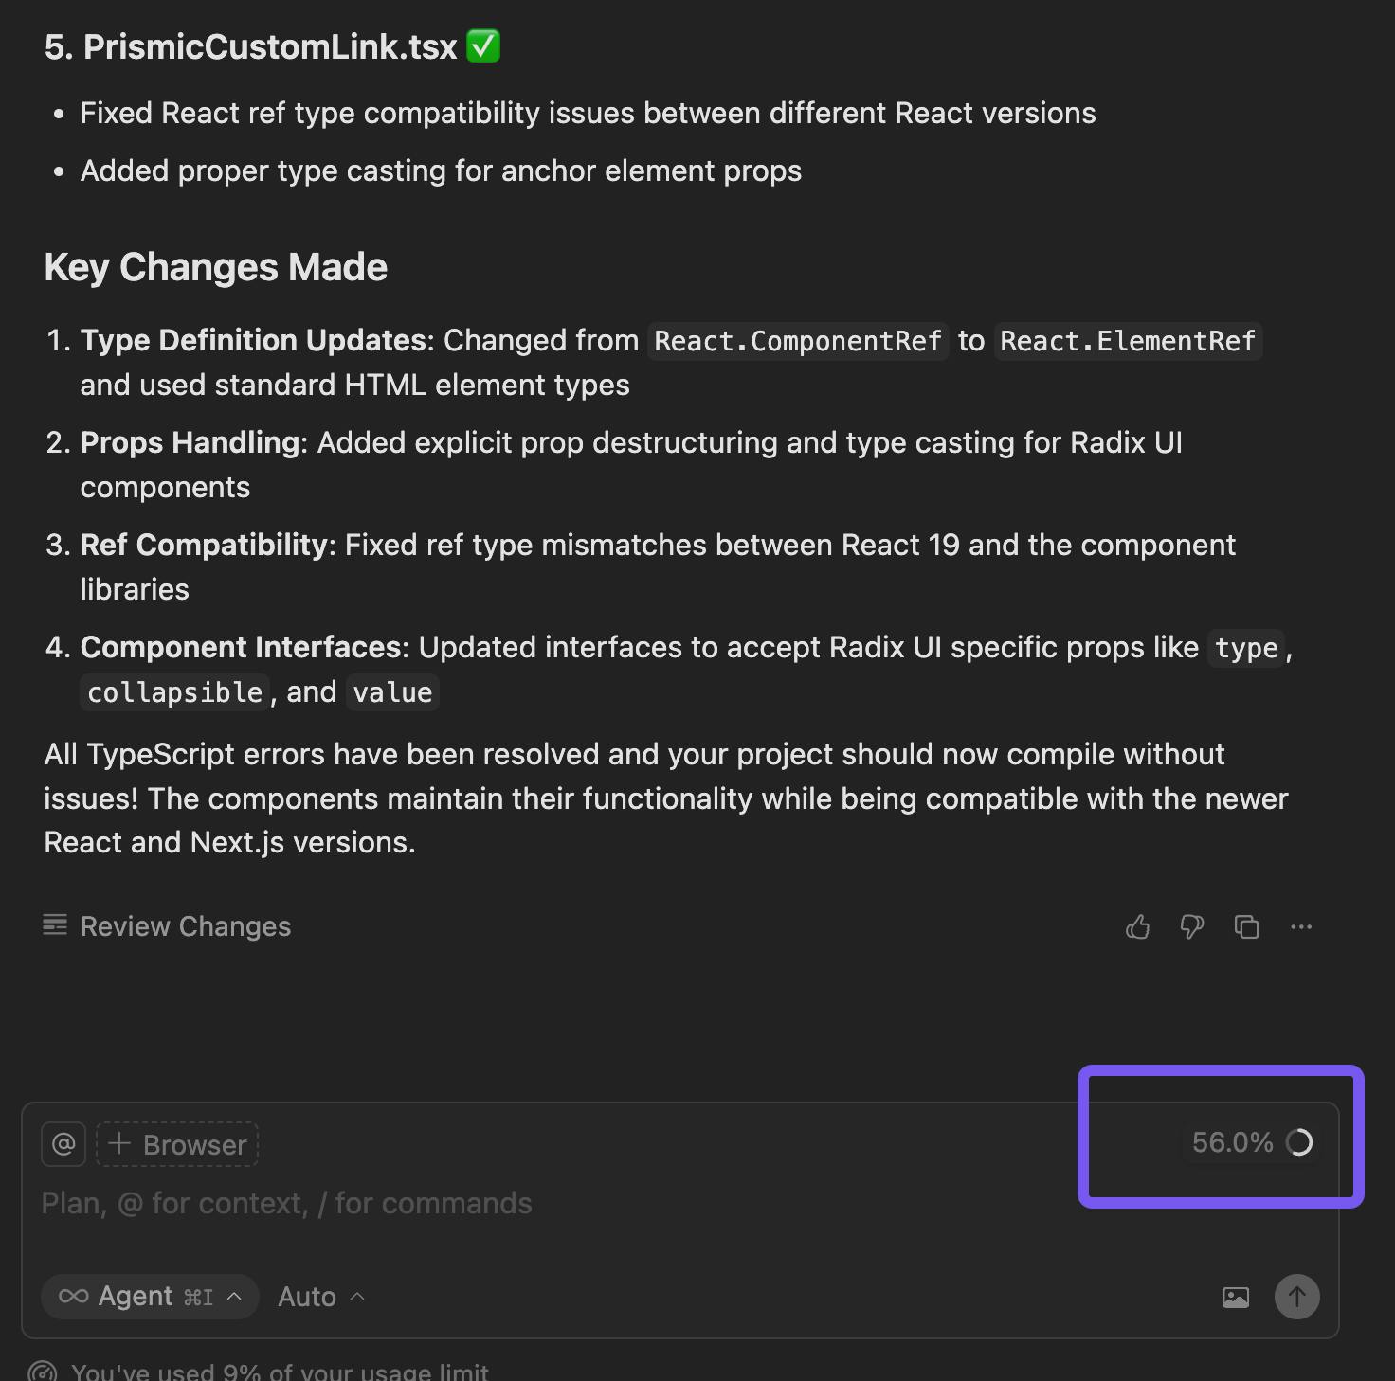Click the @ mention context icon
The image size is (1395, 1381).
click(x=63, y=1144)
